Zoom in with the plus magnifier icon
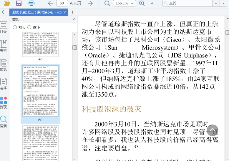 [x=142, y=3]
